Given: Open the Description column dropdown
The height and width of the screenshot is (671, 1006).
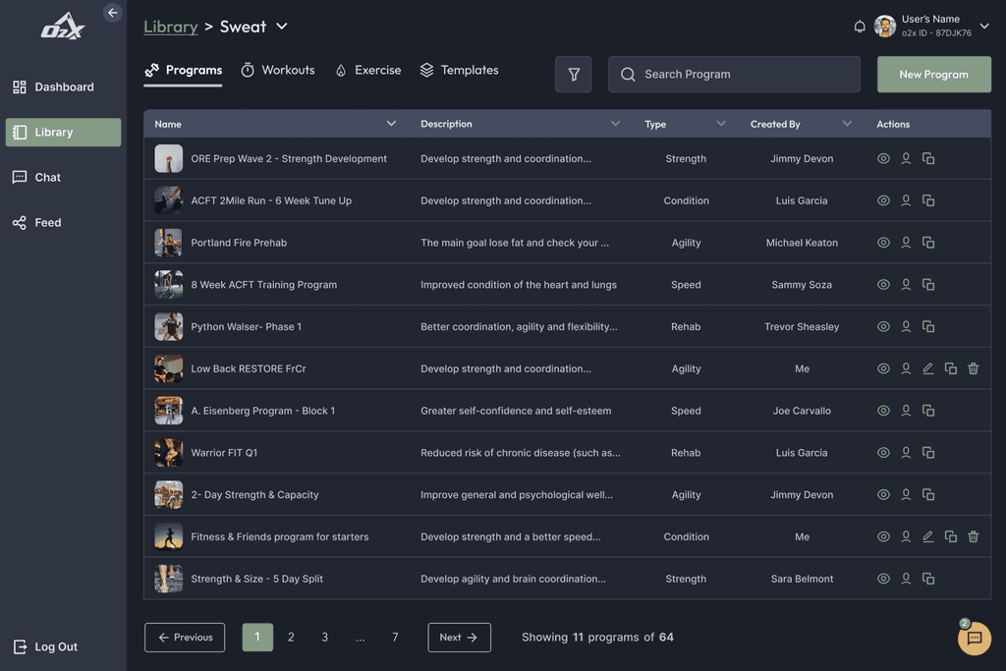Looking at the screenshot, I should click(x=615, y=123).
